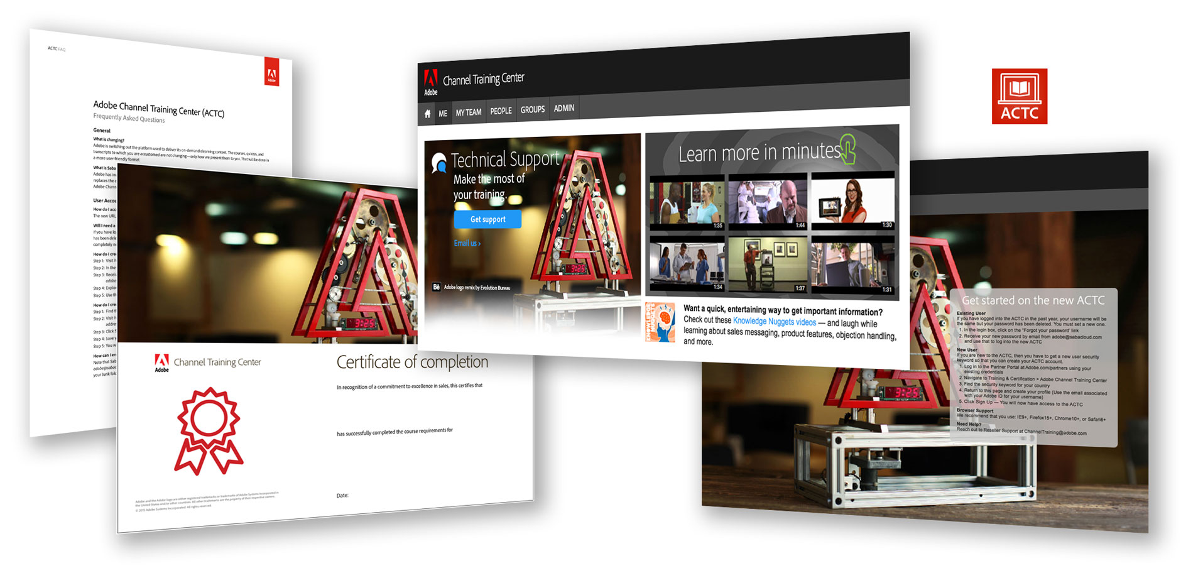
Task: Play the 1:37 video thumbnail
Action: tap(768, 265)
